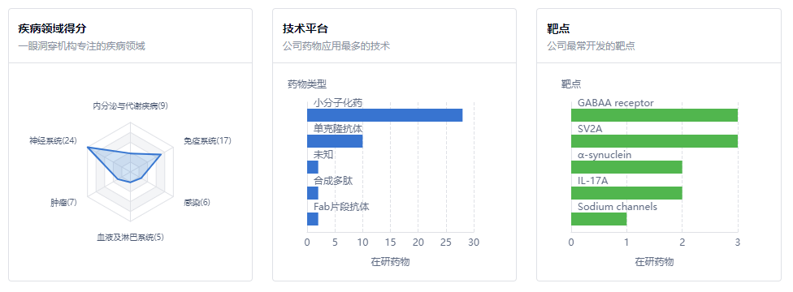Viewport: 793px width, 292px height.
Task: Click the 免疫系统(17) radar label
Action: point(207,140)
